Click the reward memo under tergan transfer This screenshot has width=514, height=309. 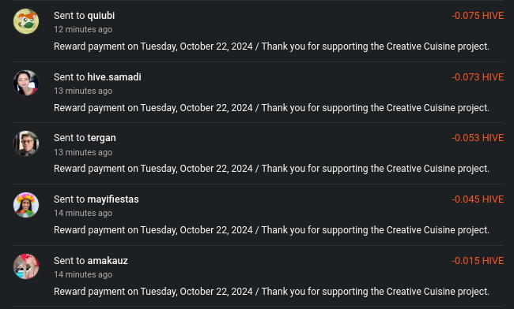[271, 169]
